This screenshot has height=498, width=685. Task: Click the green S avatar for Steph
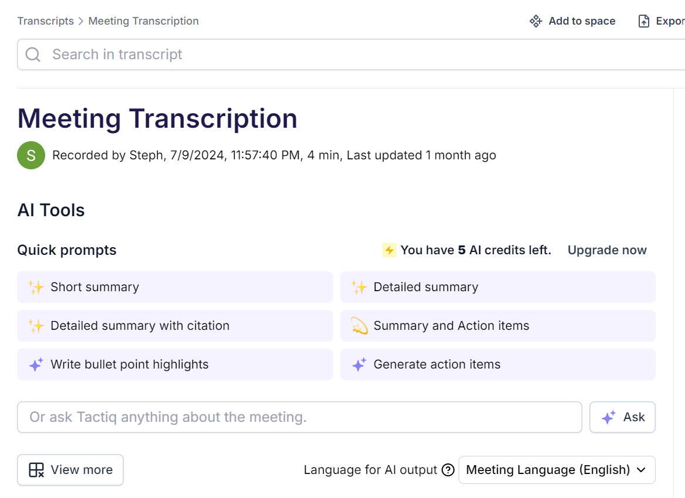[x=31, y=155]
